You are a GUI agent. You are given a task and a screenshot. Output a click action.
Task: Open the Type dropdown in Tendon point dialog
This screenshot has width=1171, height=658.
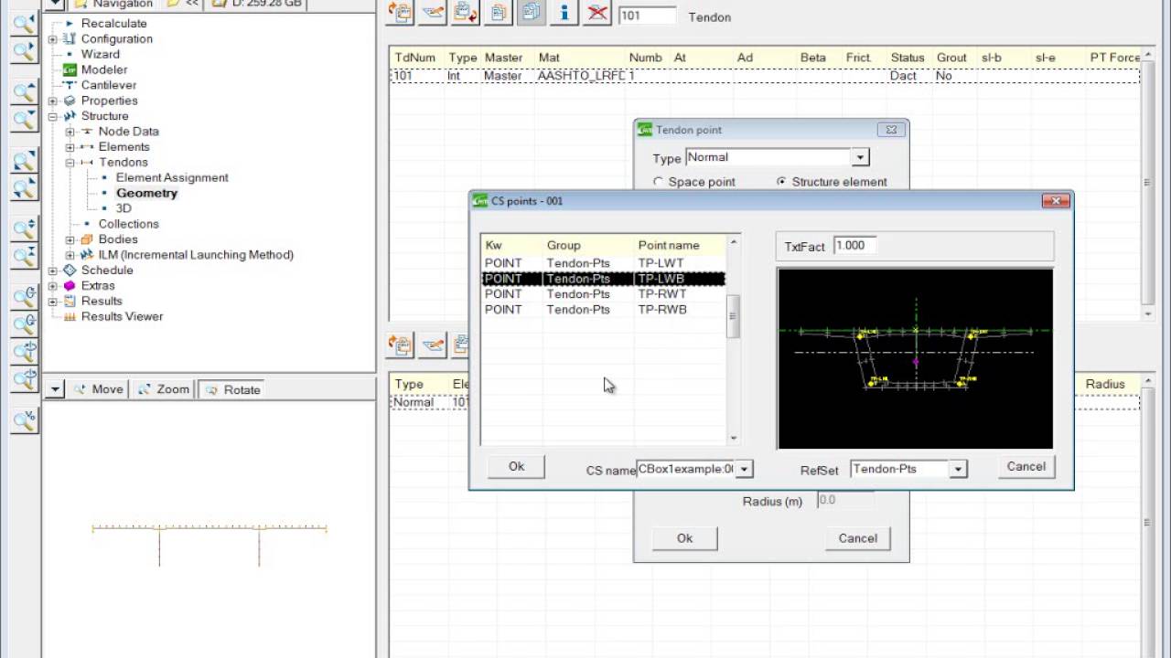860,157
